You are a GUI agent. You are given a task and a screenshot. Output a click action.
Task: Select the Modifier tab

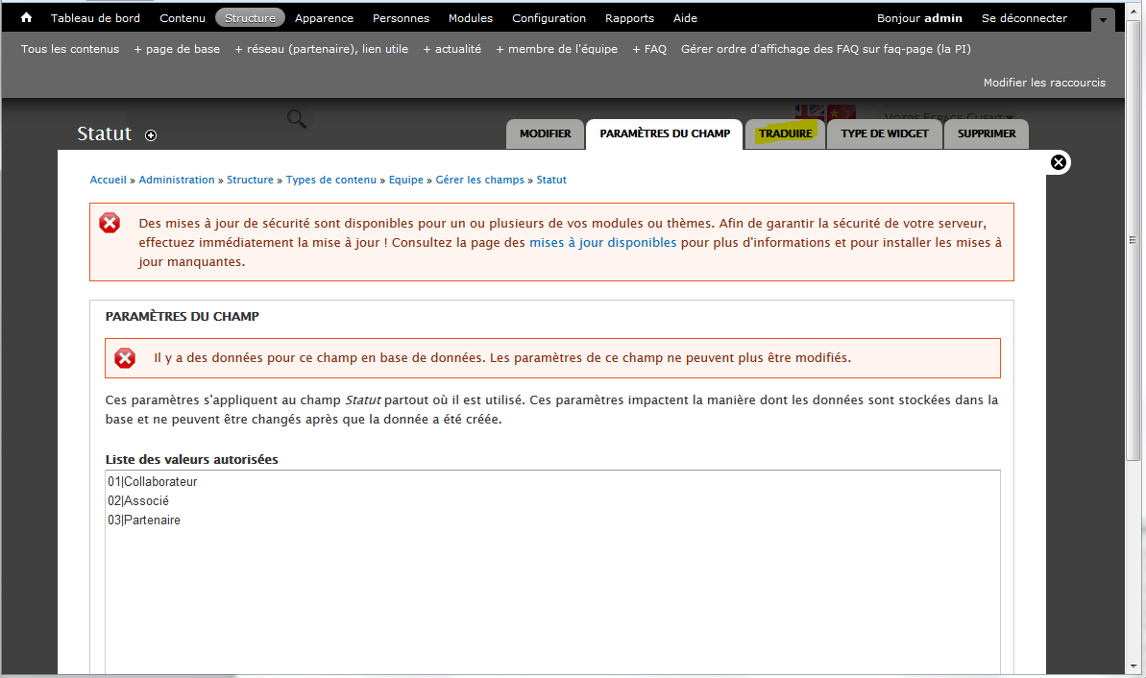(x=546, y=134)
